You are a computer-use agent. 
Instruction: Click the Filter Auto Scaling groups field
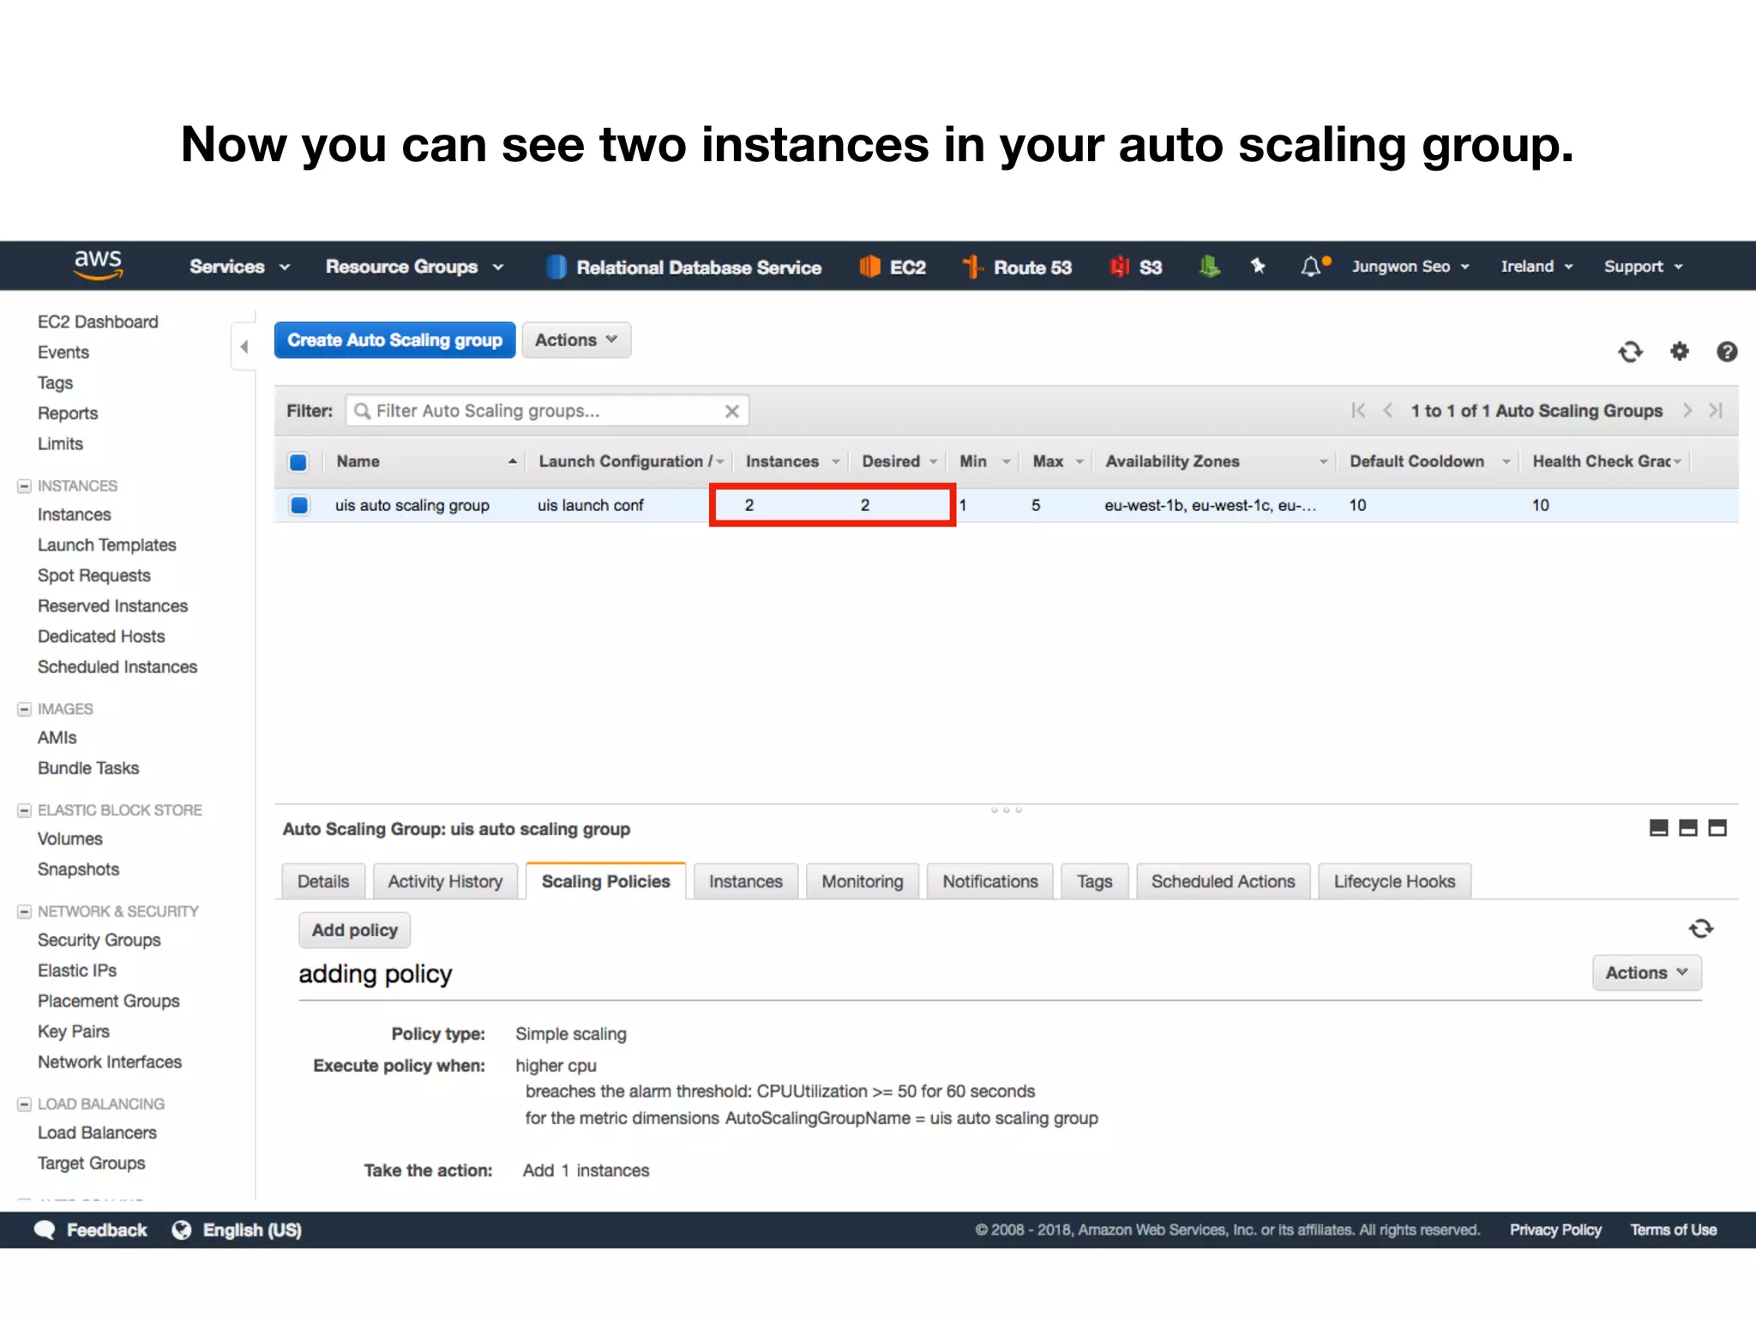[x=547, y=411]
